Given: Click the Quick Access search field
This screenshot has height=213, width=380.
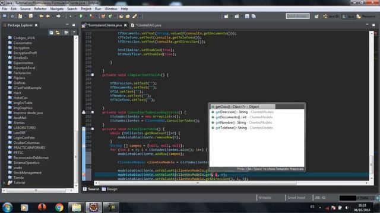Looking at the screenshot, I should (x=297, y=16).
